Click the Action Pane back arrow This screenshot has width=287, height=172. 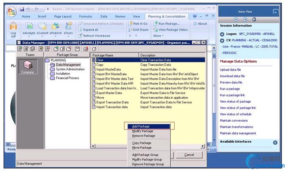click(x=236, y=19)
